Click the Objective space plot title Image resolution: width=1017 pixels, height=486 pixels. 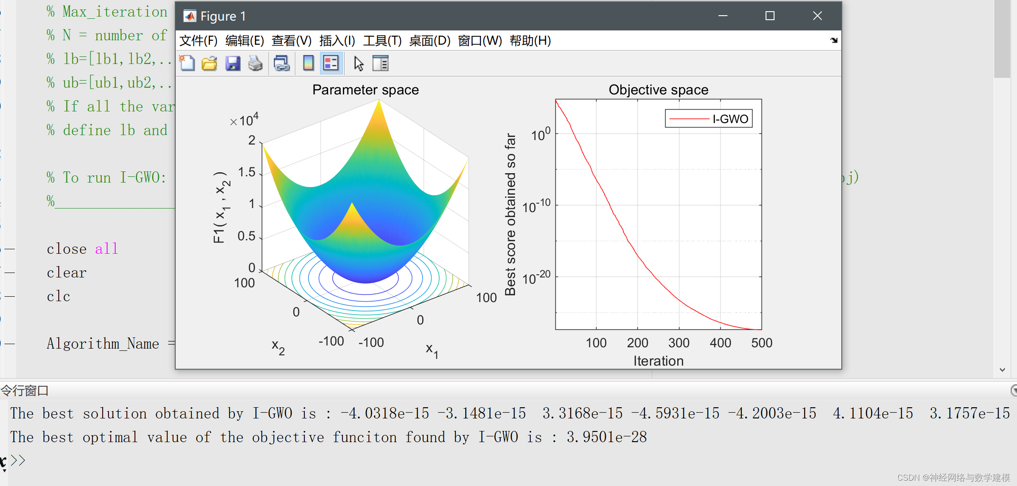click(658, 90)
